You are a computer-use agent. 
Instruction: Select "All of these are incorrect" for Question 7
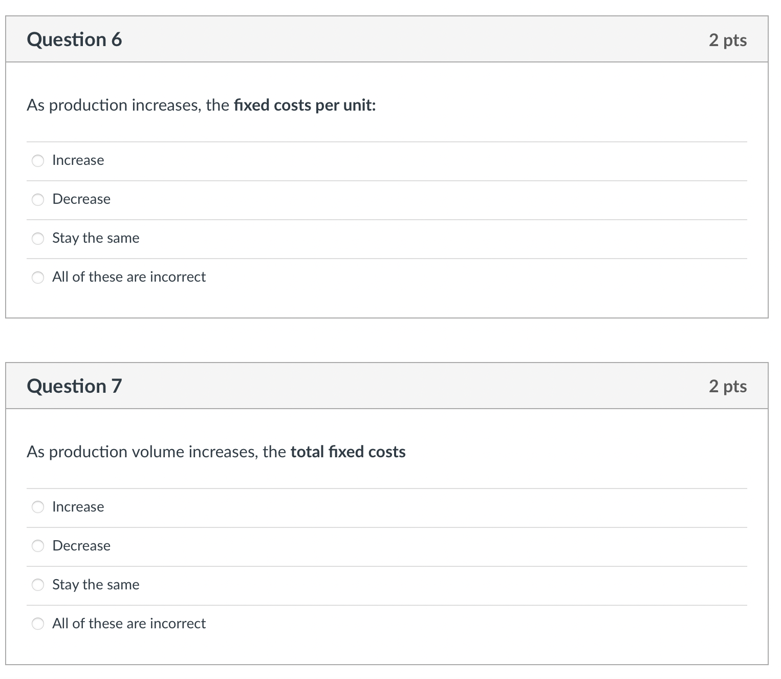point(37,624)
